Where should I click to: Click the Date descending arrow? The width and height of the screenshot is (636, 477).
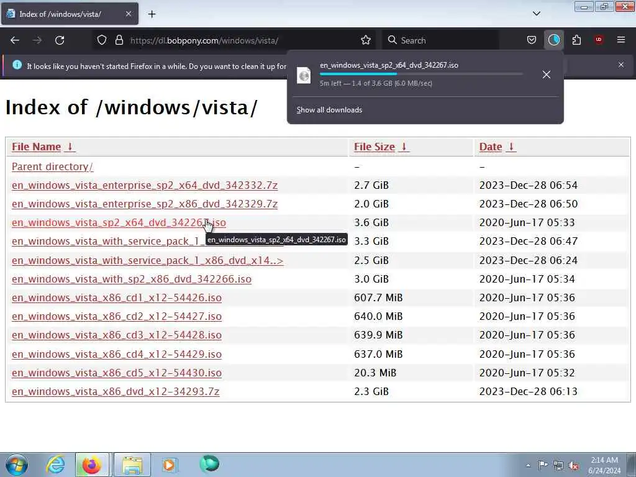click(x=511, y=147)
